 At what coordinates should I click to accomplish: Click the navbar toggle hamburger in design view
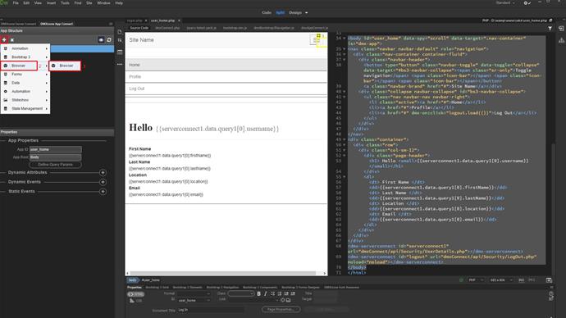[x=316, y=40]
